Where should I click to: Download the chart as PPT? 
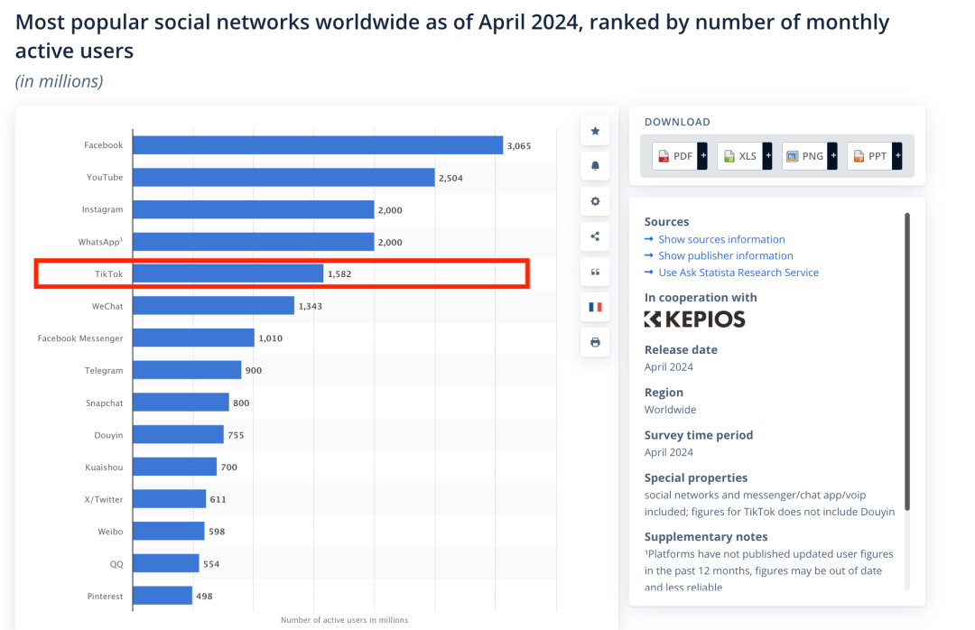point(870,156)
